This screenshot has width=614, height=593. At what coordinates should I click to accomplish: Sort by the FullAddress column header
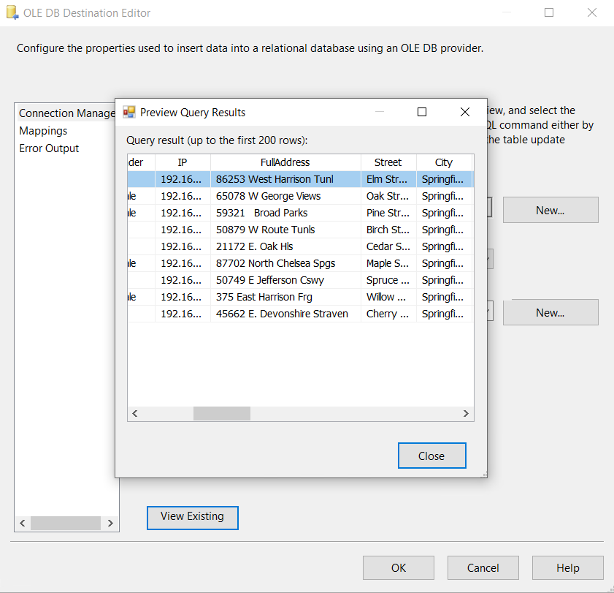[x=285, y=162]
